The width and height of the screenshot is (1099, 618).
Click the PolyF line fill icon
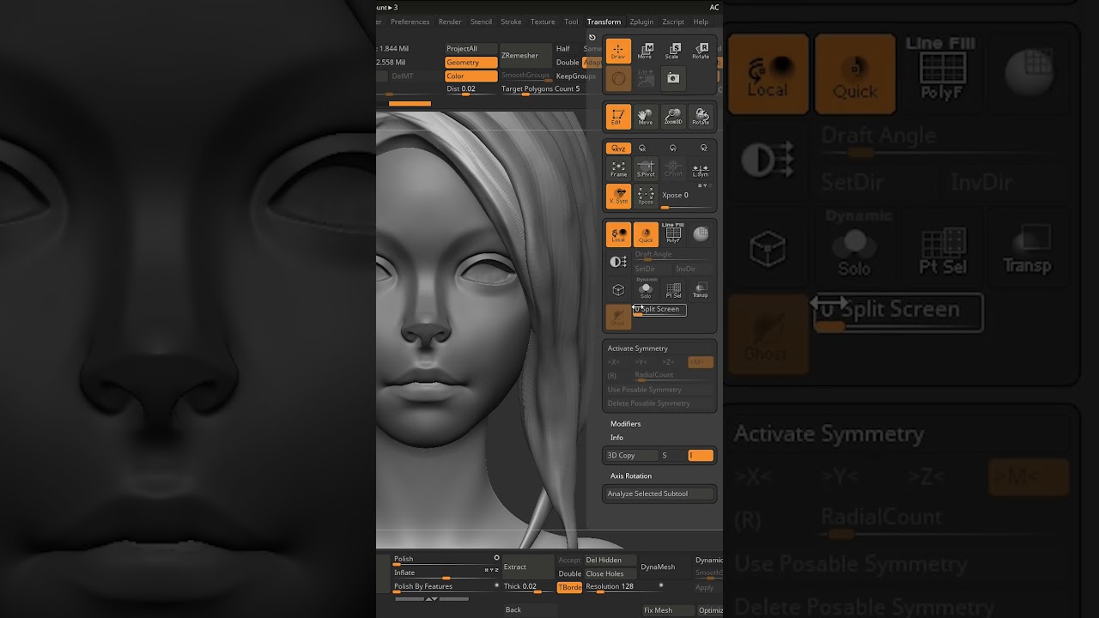coord(673,234)
